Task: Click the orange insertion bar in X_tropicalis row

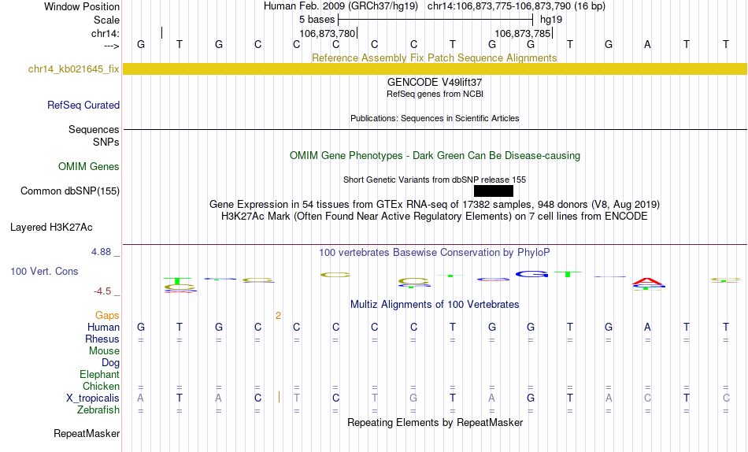Action: click(x=279, y=397)
